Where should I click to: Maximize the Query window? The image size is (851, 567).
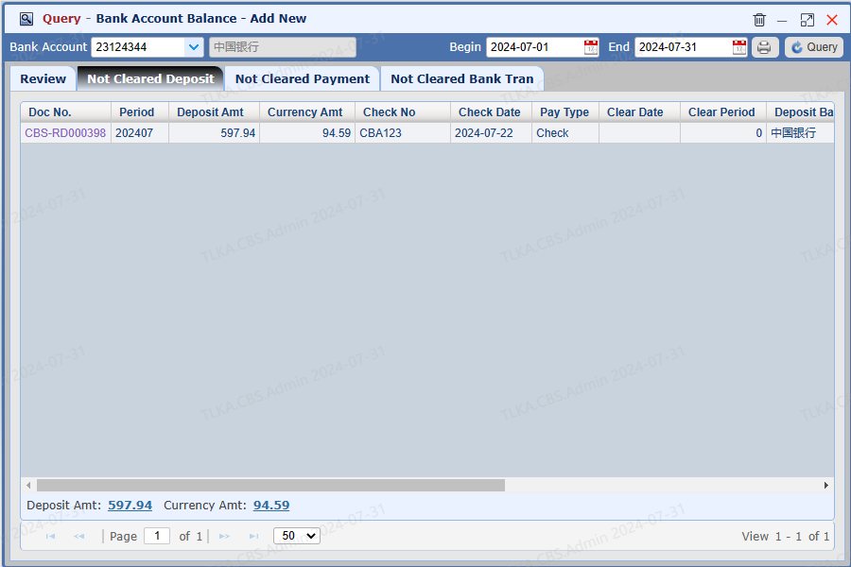point(808,20)
